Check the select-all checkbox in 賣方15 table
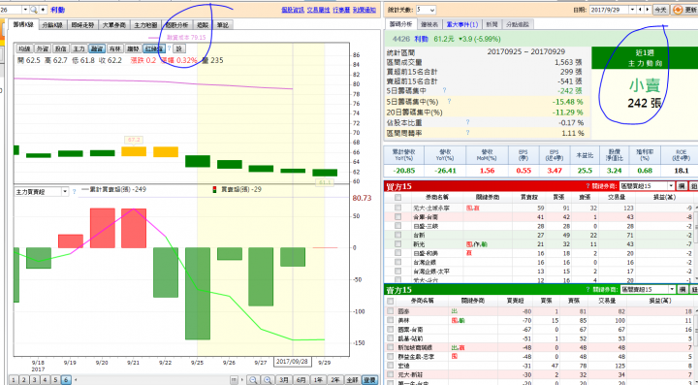Image resolution: width=698 pixels, height=385 pixels. 391,302
